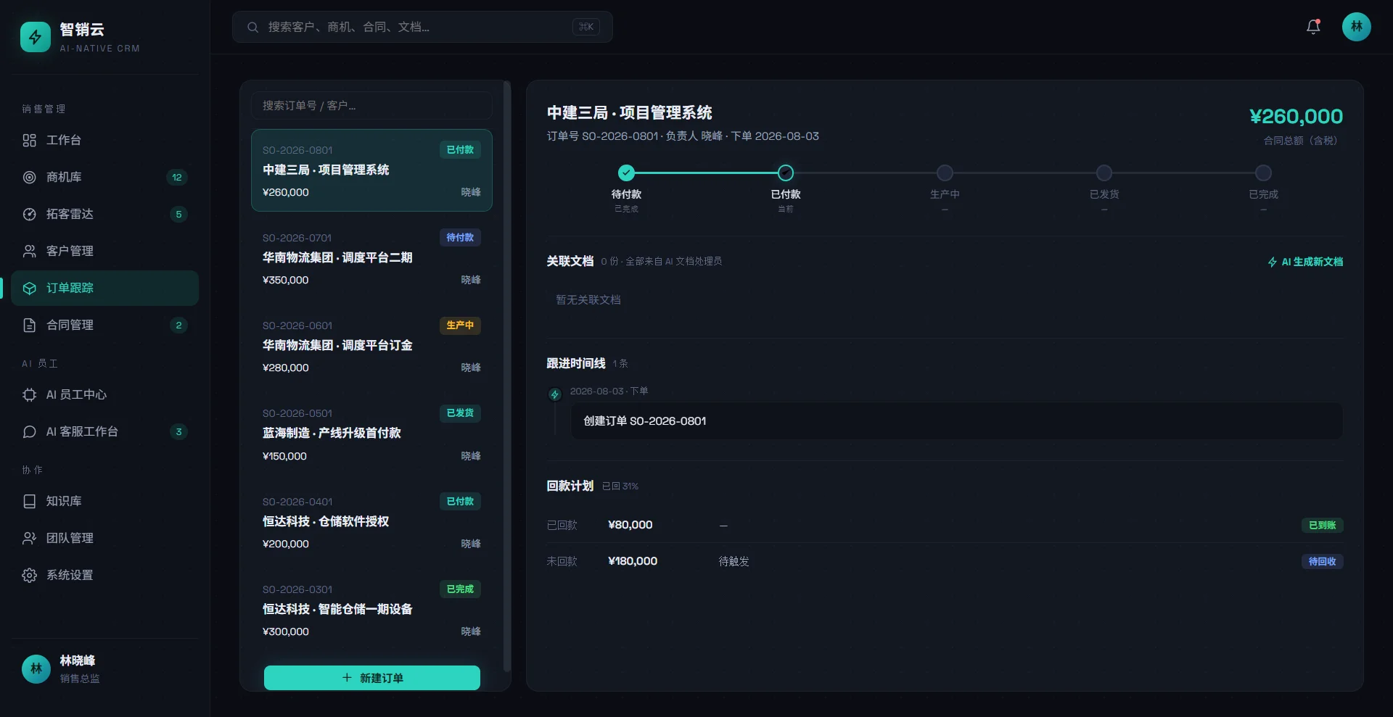Click the 已完成 step marker

1263,173
